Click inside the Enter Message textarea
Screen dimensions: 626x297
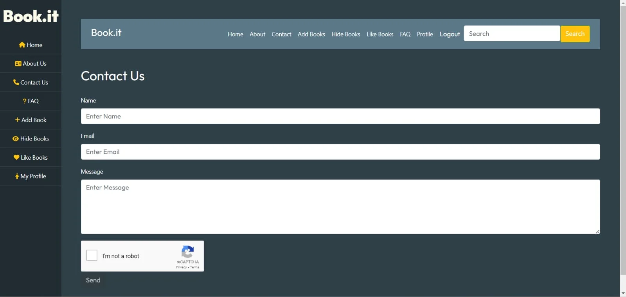coord(340,207)
